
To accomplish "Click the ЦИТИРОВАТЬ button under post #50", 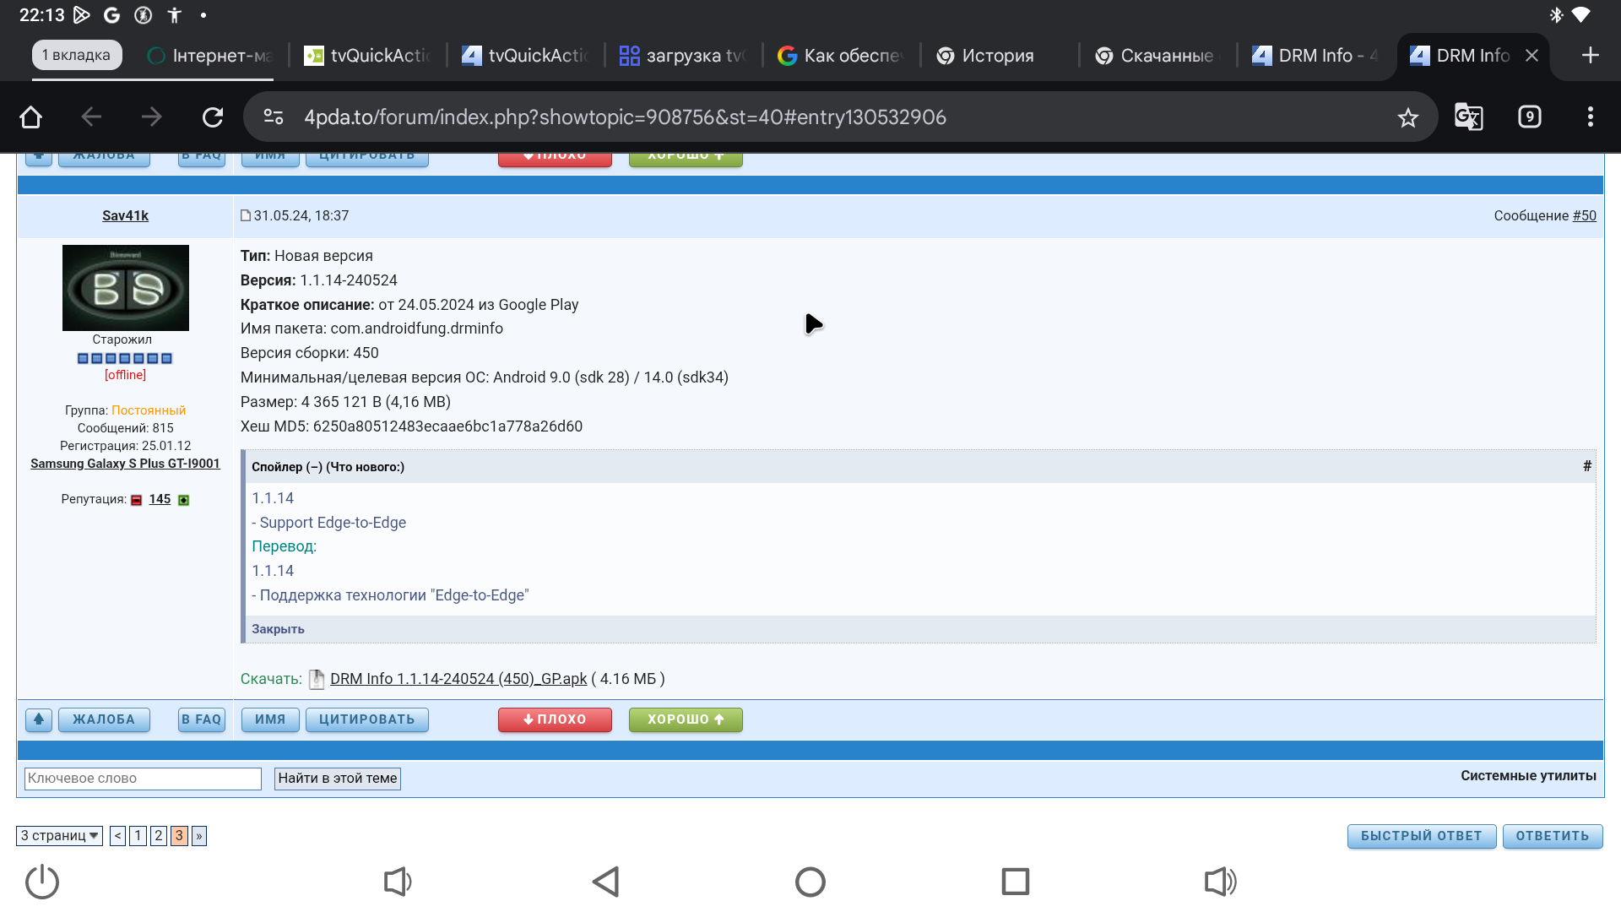I will click(366, 719).
